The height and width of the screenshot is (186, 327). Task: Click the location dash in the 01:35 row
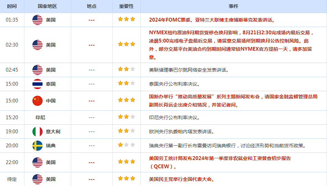(91, 20)
